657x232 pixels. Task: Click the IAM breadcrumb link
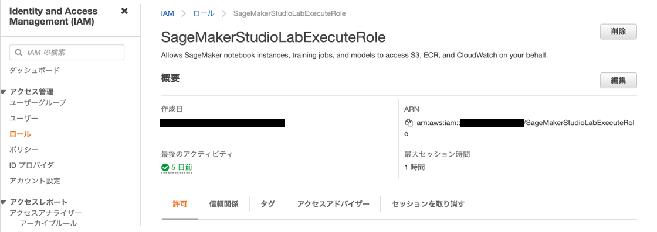(x=167, y=13)
